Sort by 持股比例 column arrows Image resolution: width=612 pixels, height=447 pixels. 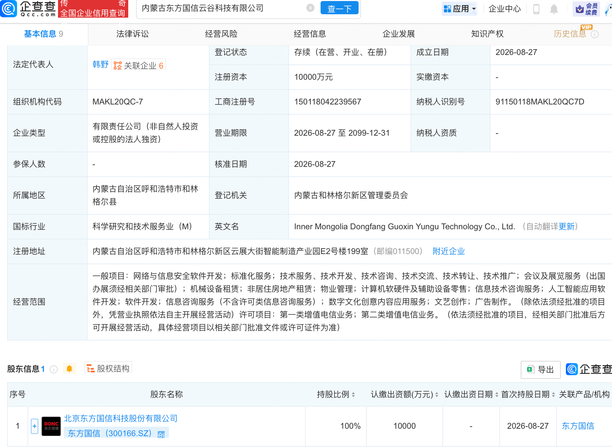(x=353, y=394)
